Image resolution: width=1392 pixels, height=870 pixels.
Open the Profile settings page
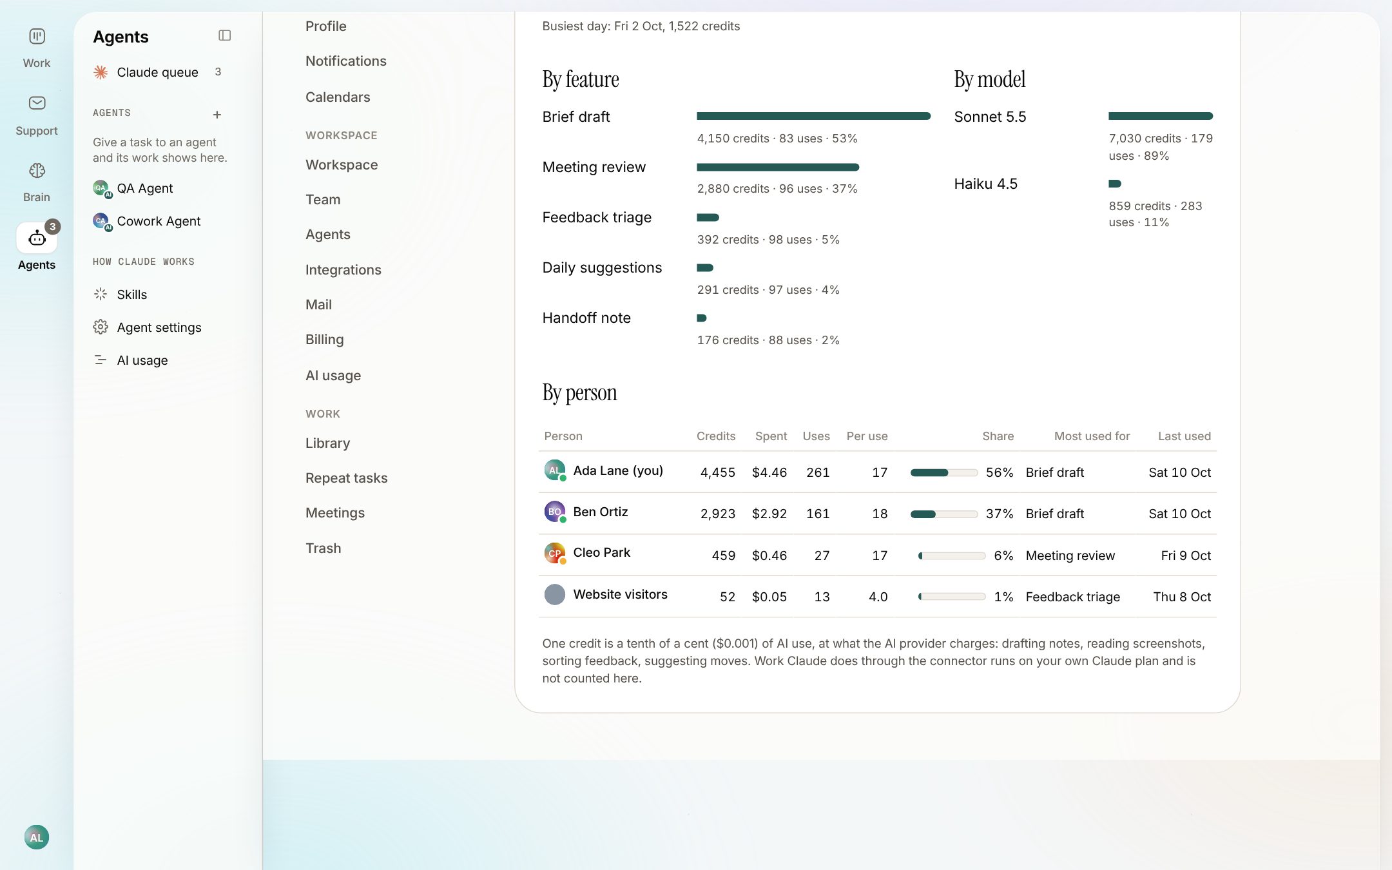(x=326, y=26)
